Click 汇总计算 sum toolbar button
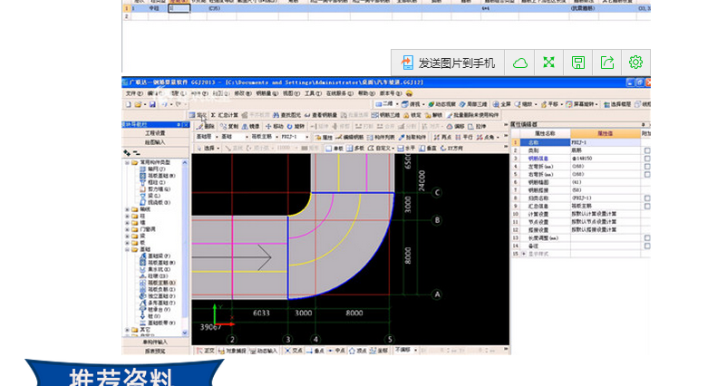 225,115
